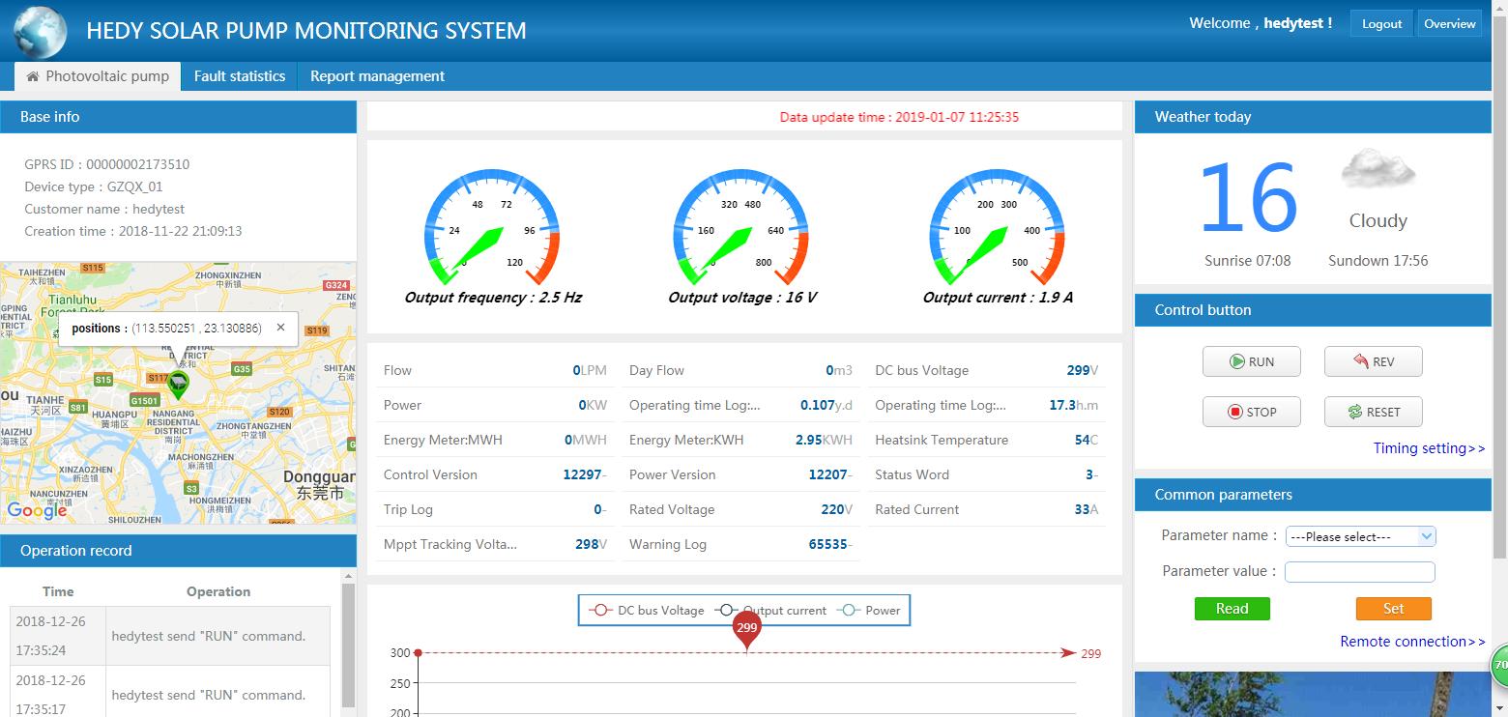Click the Time column header
1508x717 pixels.
tap(58, 591)
